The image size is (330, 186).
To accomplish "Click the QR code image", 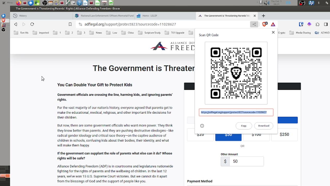I will [236, 73].
